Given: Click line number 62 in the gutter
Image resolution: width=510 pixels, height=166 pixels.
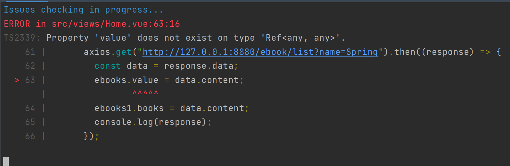Looking at the screenshot, I should [30, 66].
